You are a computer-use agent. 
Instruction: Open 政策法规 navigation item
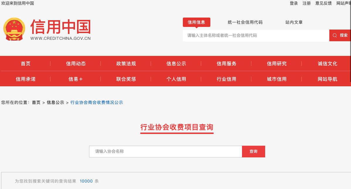126,64
